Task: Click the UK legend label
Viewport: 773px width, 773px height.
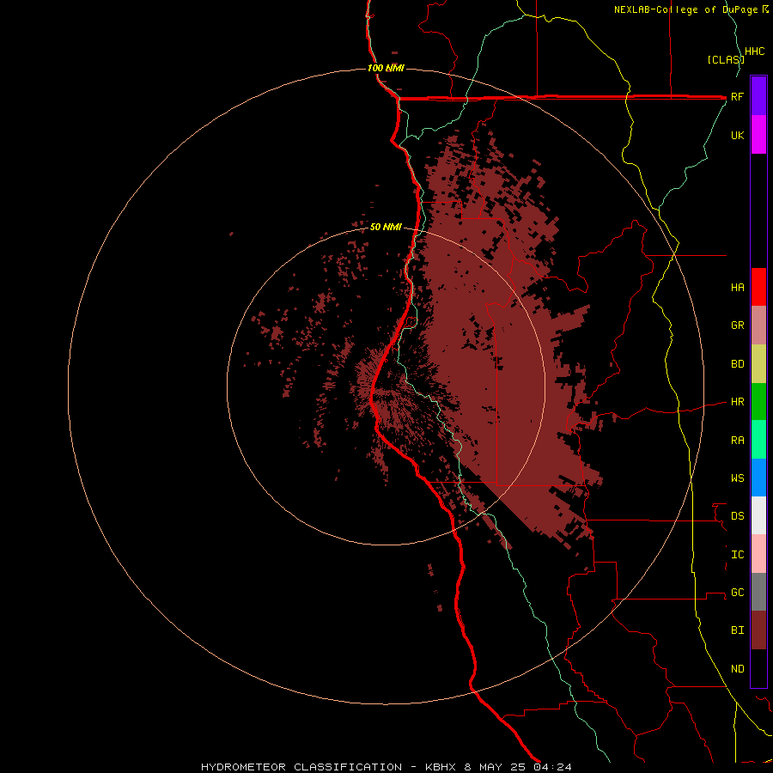Action: click(x=737, y=135)
